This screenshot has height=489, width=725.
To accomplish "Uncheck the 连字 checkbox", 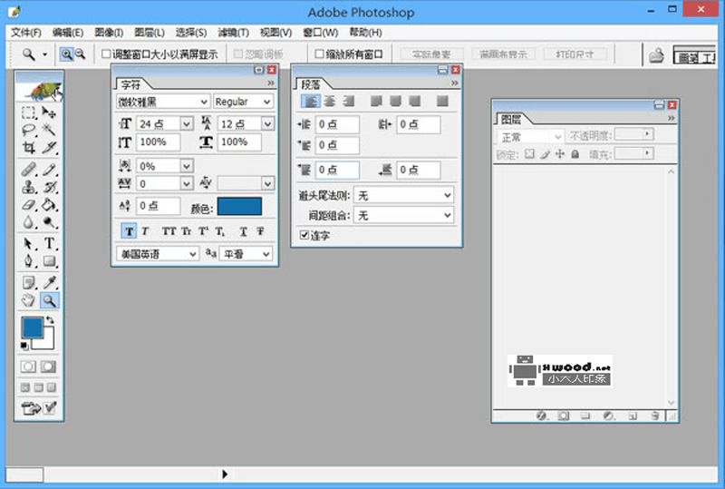I will point(304,235).
